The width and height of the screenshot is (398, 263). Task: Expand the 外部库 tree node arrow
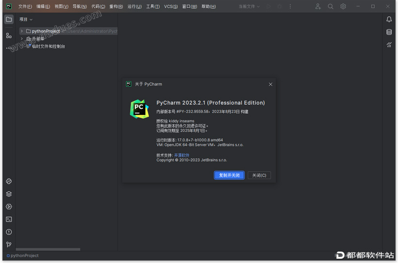tap(22, 39)
